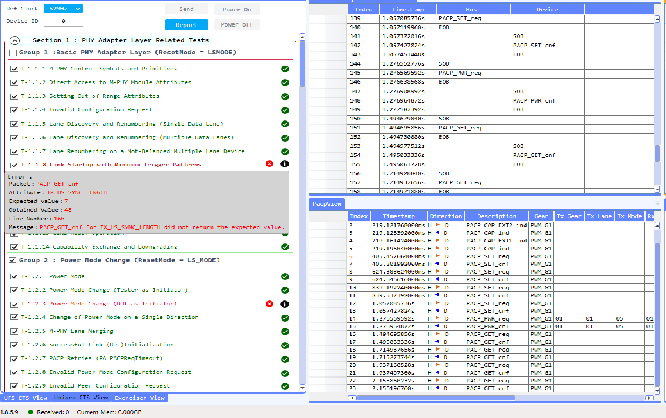Viewport: 666px width, 418px height.
Task: Click the green pass icon for T-1.1.1
Action: click(285, 69)
